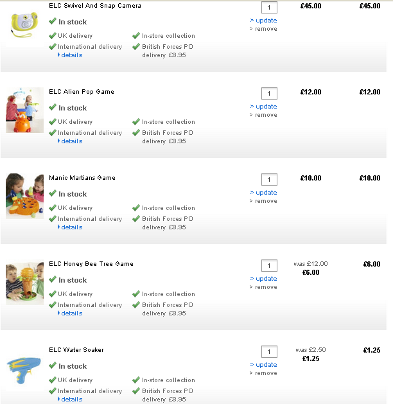Open the ELC Water Soaker product image

click(x=24, y=369)
